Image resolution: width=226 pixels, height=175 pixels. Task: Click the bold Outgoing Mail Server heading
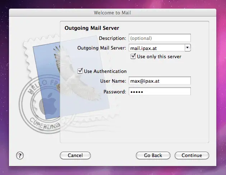pyautogui.click(x=91, y=28)
